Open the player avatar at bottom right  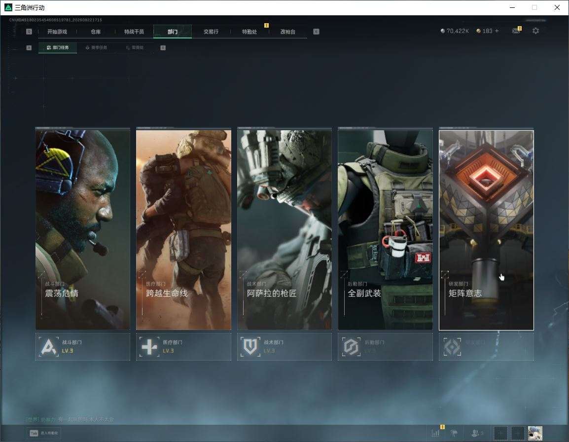coord(535,433)
